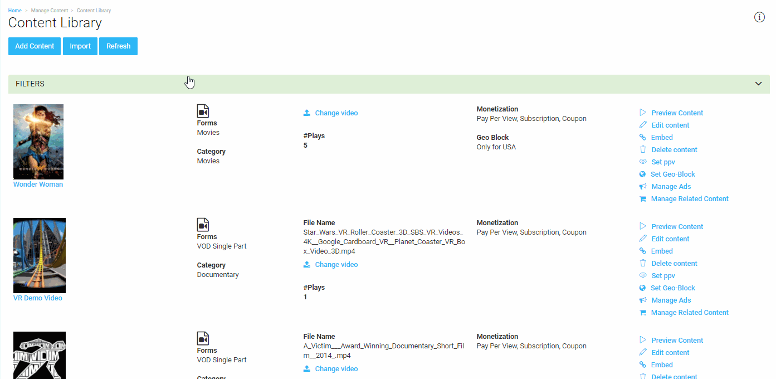Manage Related Content for VR Demo Video
This screenshot has height=379, width=776.
pos(690,313)
